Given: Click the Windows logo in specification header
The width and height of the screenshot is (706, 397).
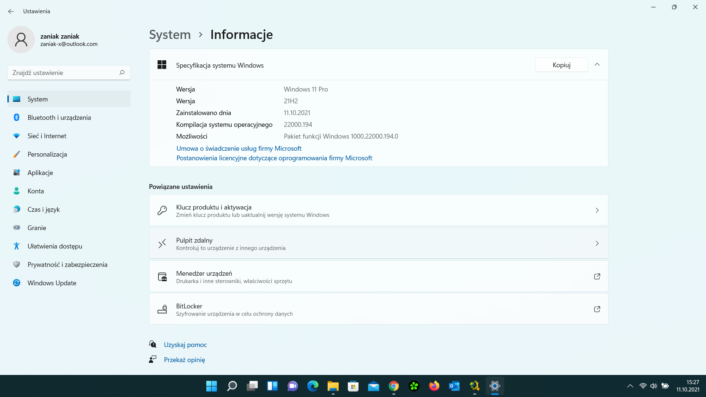Looking at the screenshot, I should 162,65.
